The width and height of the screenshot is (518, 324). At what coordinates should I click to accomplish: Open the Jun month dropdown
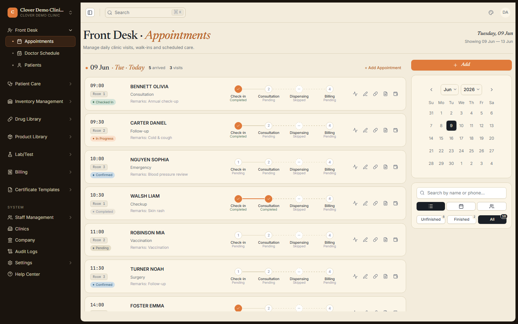450,90
